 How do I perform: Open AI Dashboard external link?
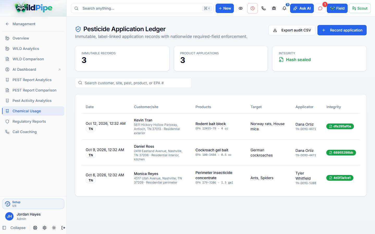(x=33, y=69)
